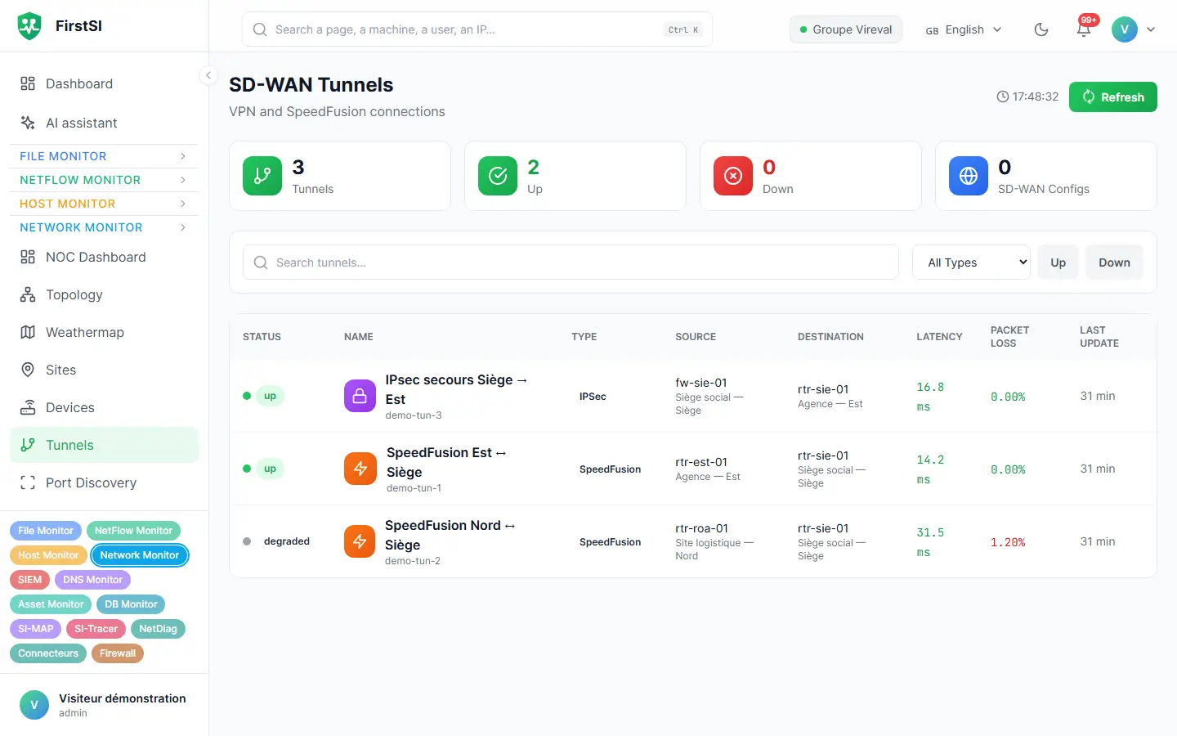Click the Search tunnels input field
1177x736 pixels.
571,263
